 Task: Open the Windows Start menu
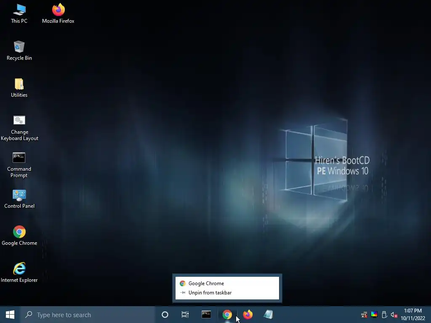[x=10, y=315]
